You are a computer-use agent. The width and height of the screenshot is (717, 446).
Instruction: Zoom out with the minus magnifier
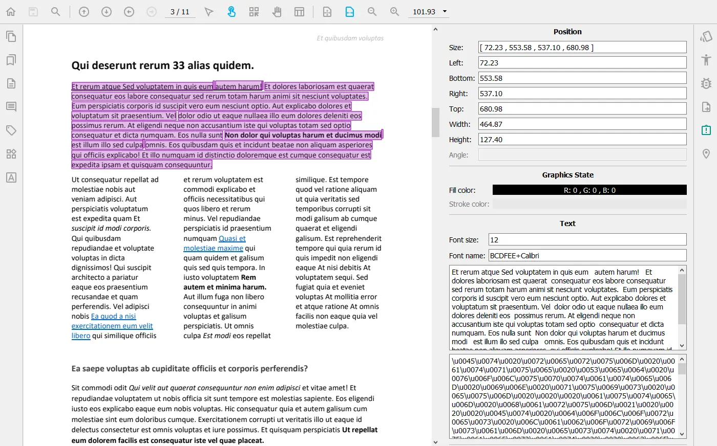(x=372, y=12)
